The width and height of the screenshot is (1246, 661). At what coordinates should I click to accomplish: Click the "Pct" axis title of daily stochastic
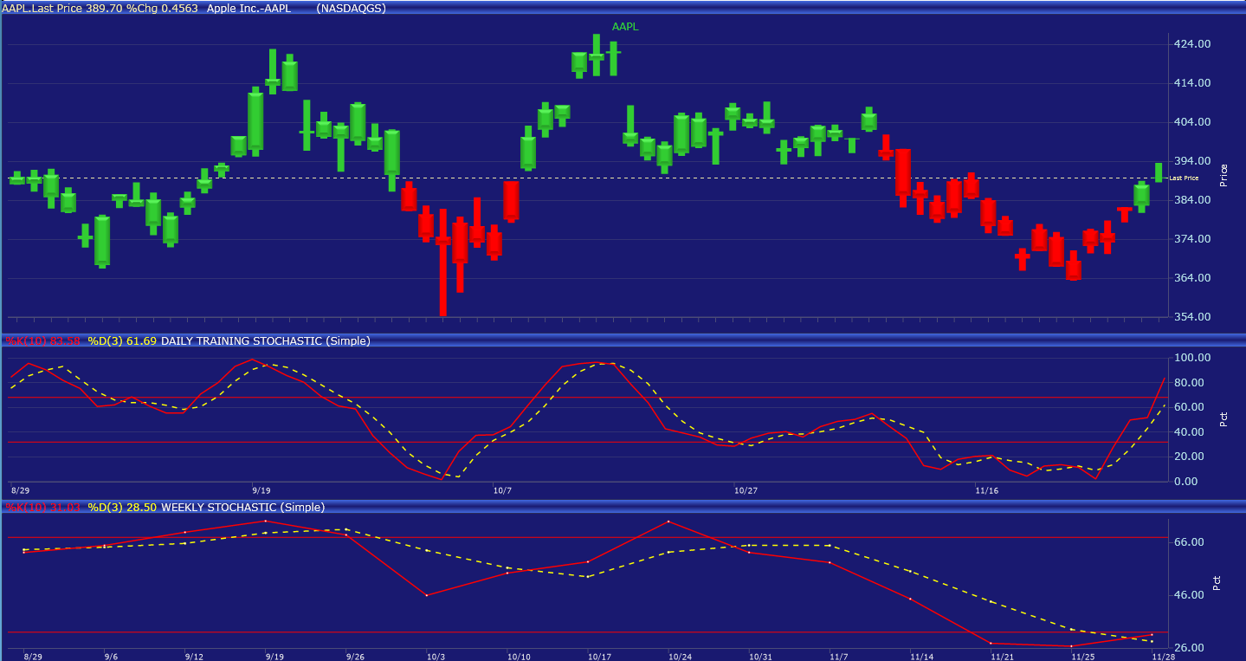click(x=1223, y=419)
